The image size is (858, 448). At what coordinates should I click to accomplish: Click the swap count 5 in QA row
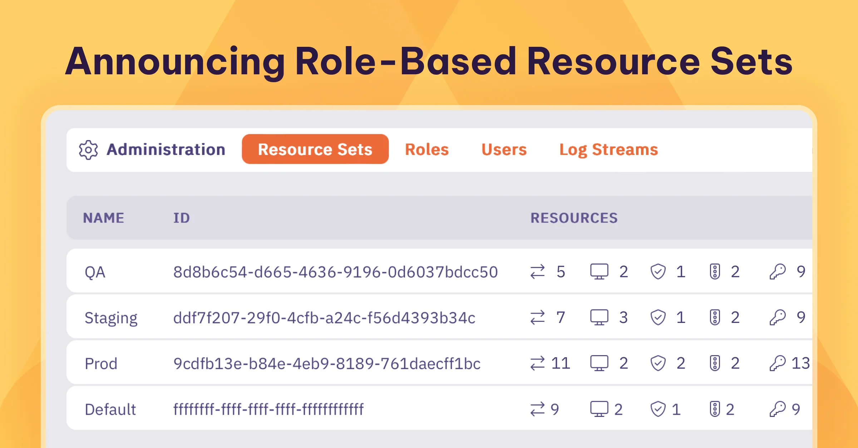tap(561, 272)
